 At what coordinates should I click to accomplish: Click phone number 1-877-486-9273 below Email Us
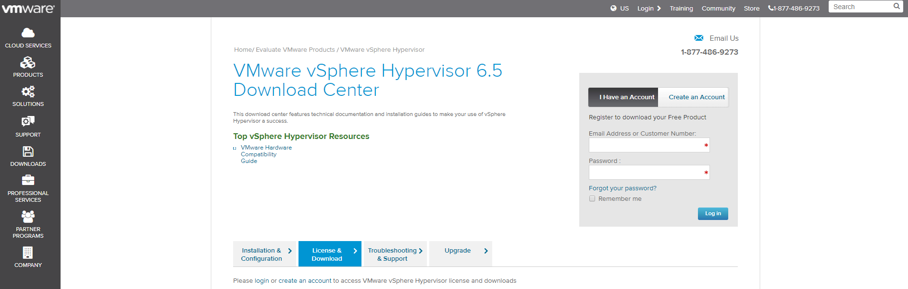tap(709, 52)
